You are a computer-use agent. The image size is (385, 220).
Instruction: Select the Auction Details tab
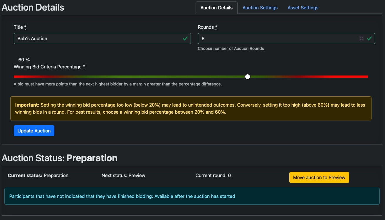point(216,8)
